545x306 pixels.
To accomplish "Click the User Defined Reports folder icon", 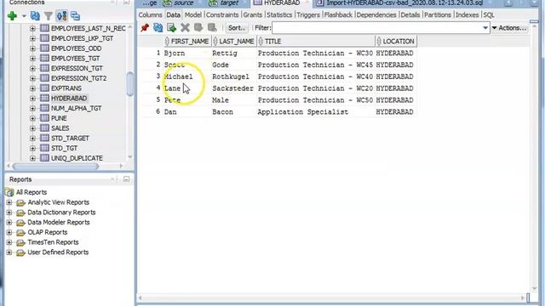I will click(20, 253).
